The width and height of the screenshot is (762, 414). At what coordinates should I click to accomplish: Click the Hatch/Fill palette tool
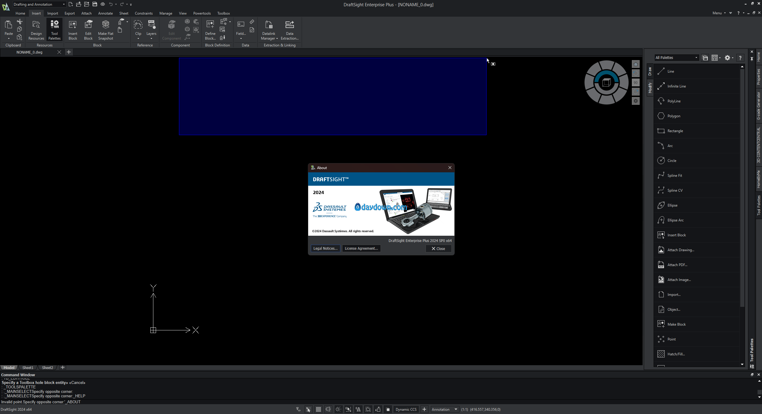[x=676, y=354]
